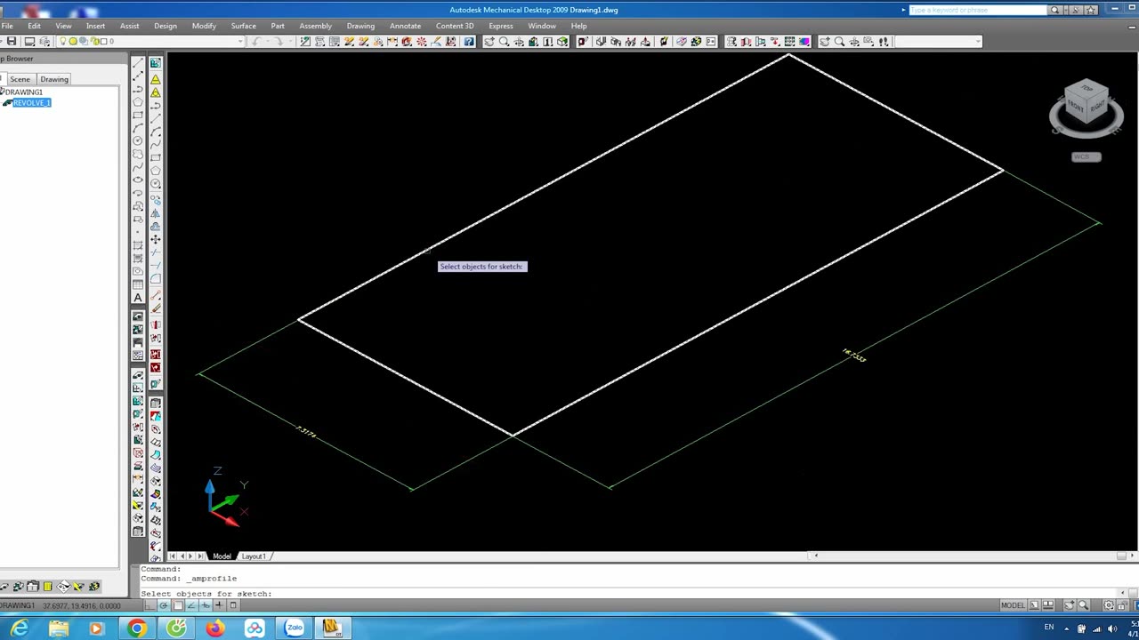Open the undo history dropdown arrow
This screenshot has width=1139, height=640.
tap(266, 42)
